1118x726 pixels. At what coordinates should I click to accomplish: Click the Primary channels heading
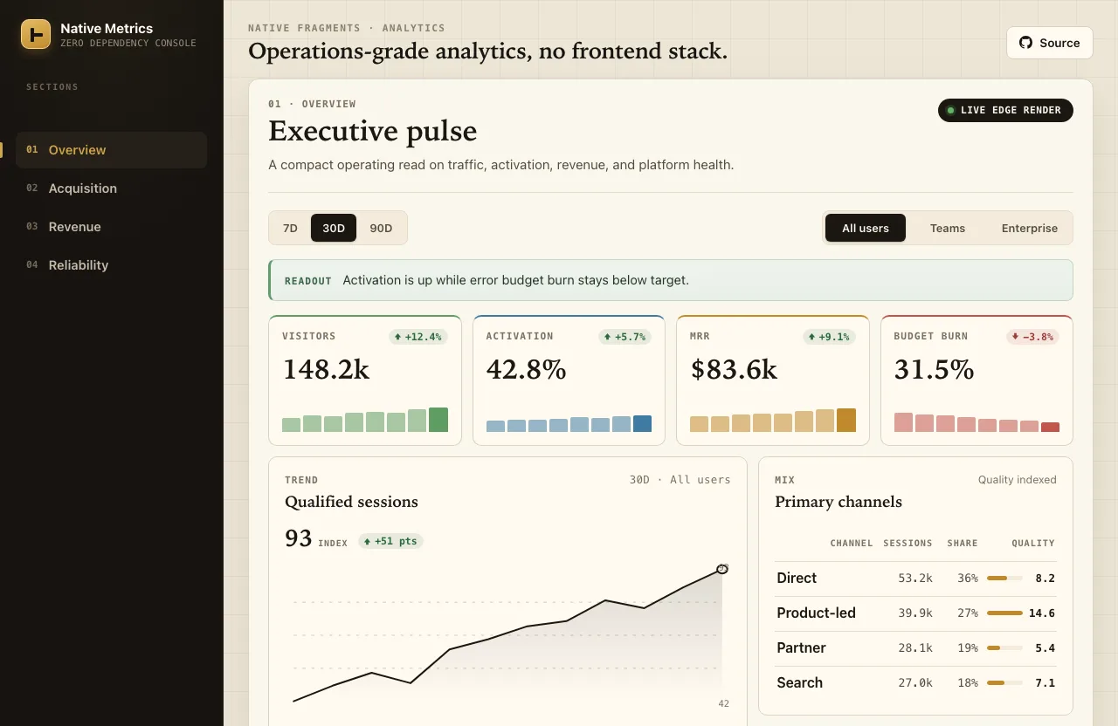(x=838, y=502)
